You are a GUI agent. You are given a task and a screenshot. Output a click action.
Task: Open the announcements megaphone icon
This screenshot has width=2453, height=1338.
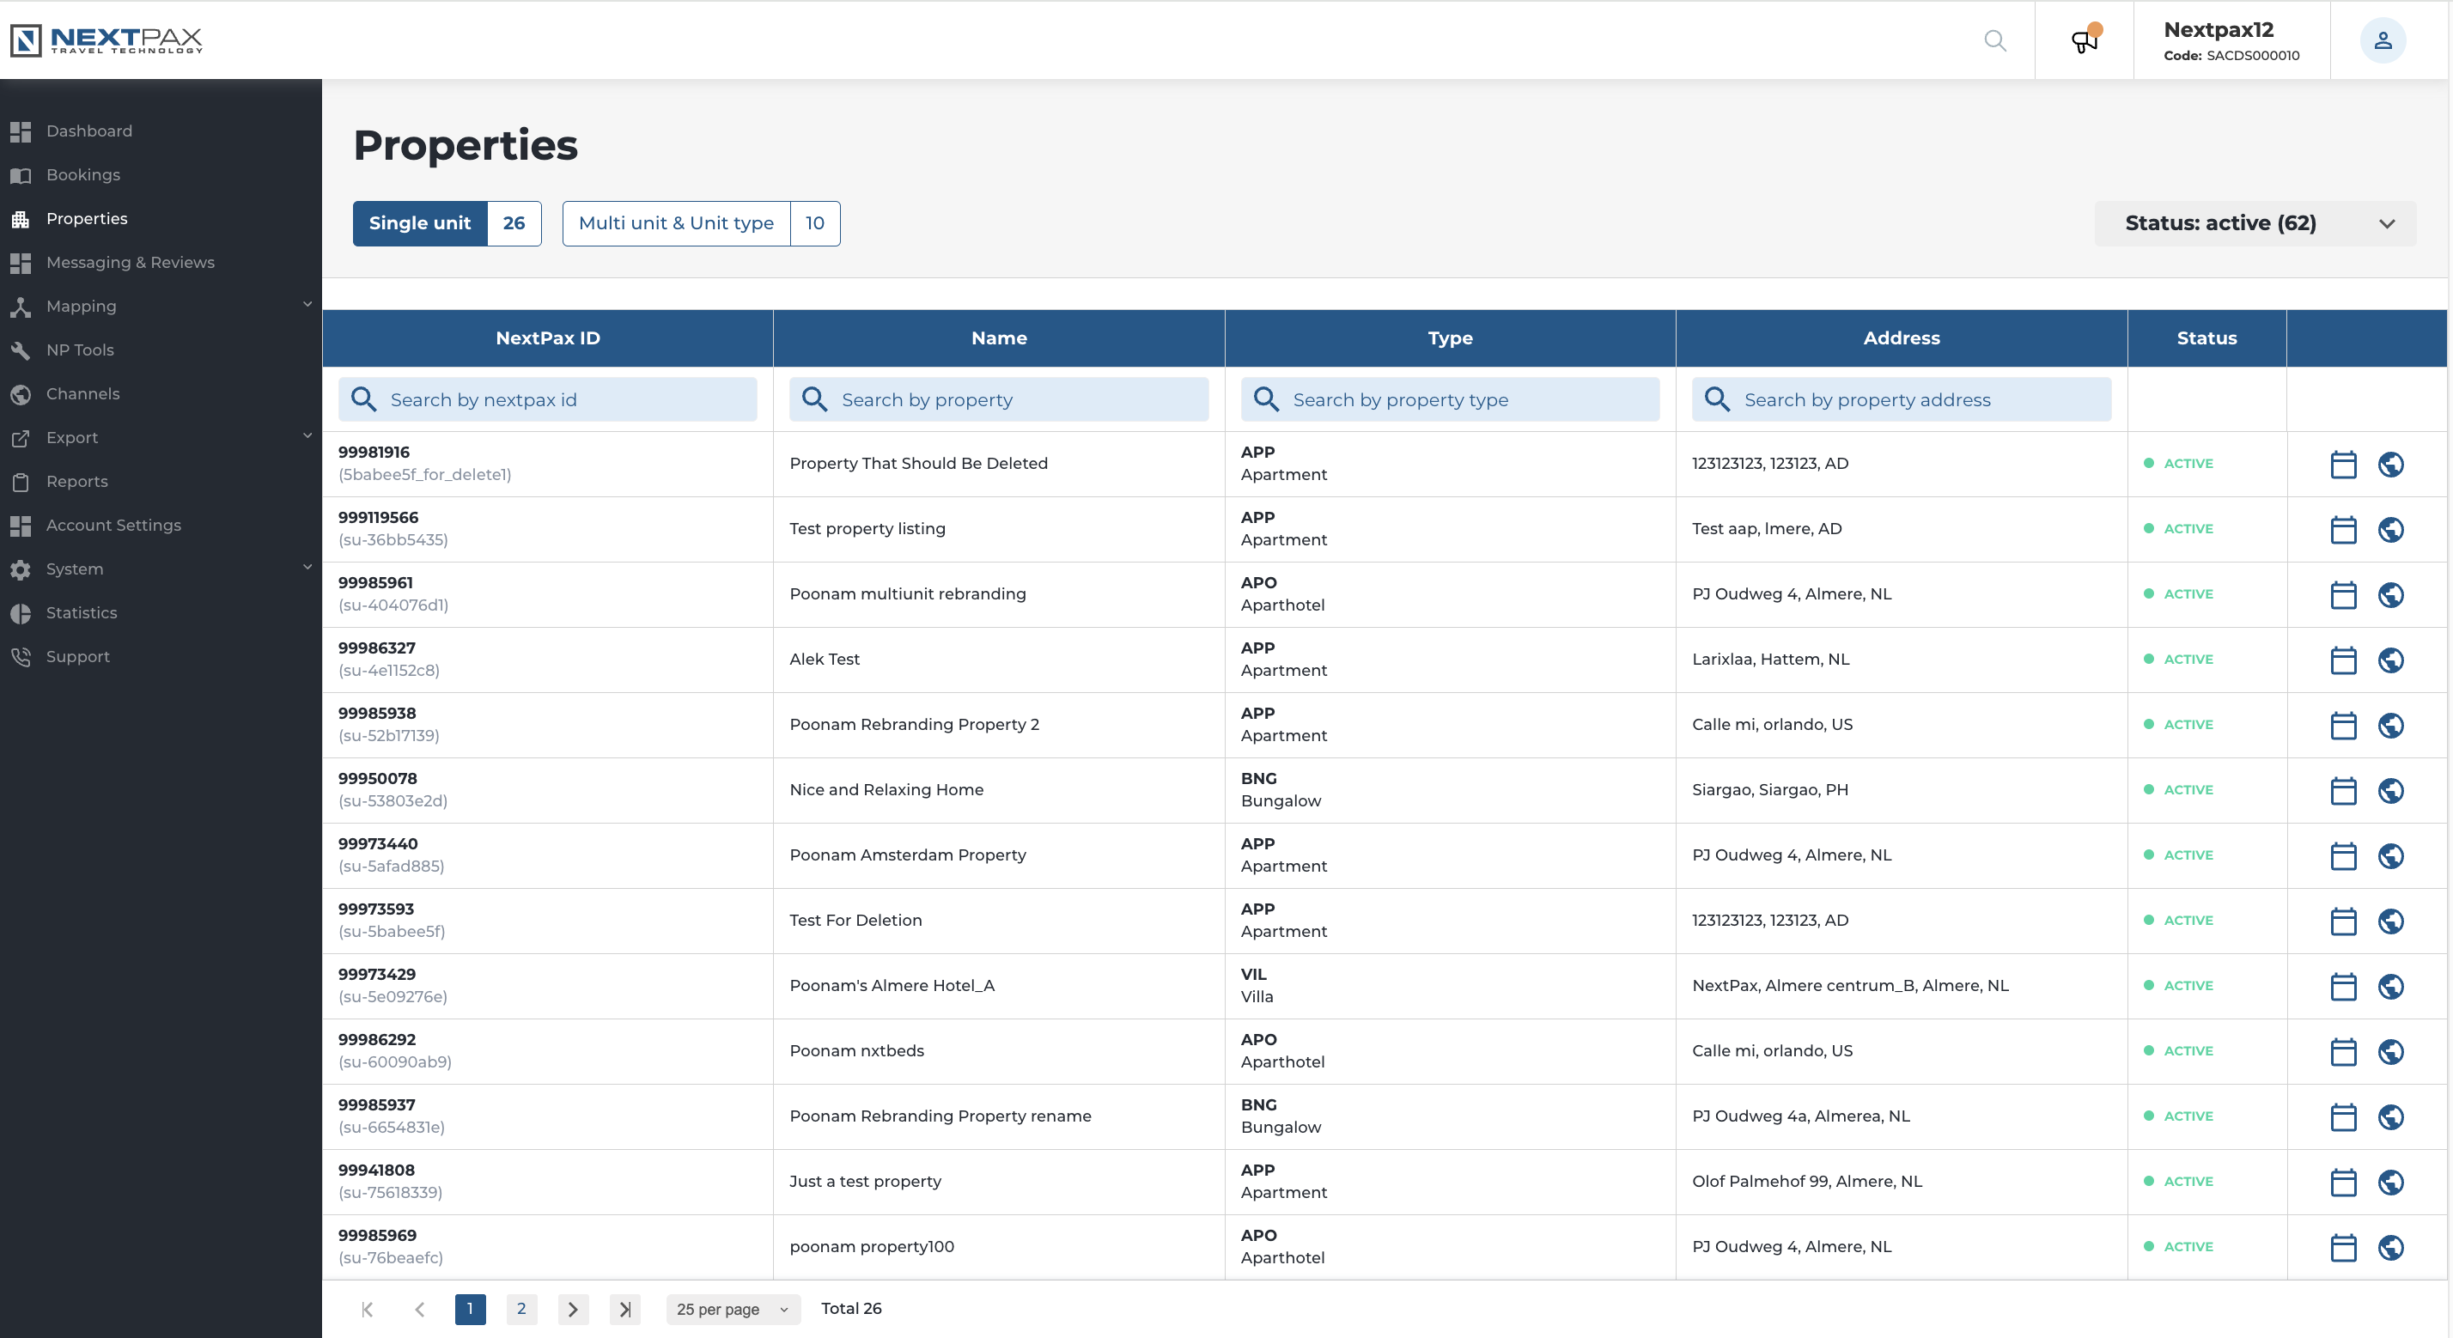click(x=2085, y=40)
